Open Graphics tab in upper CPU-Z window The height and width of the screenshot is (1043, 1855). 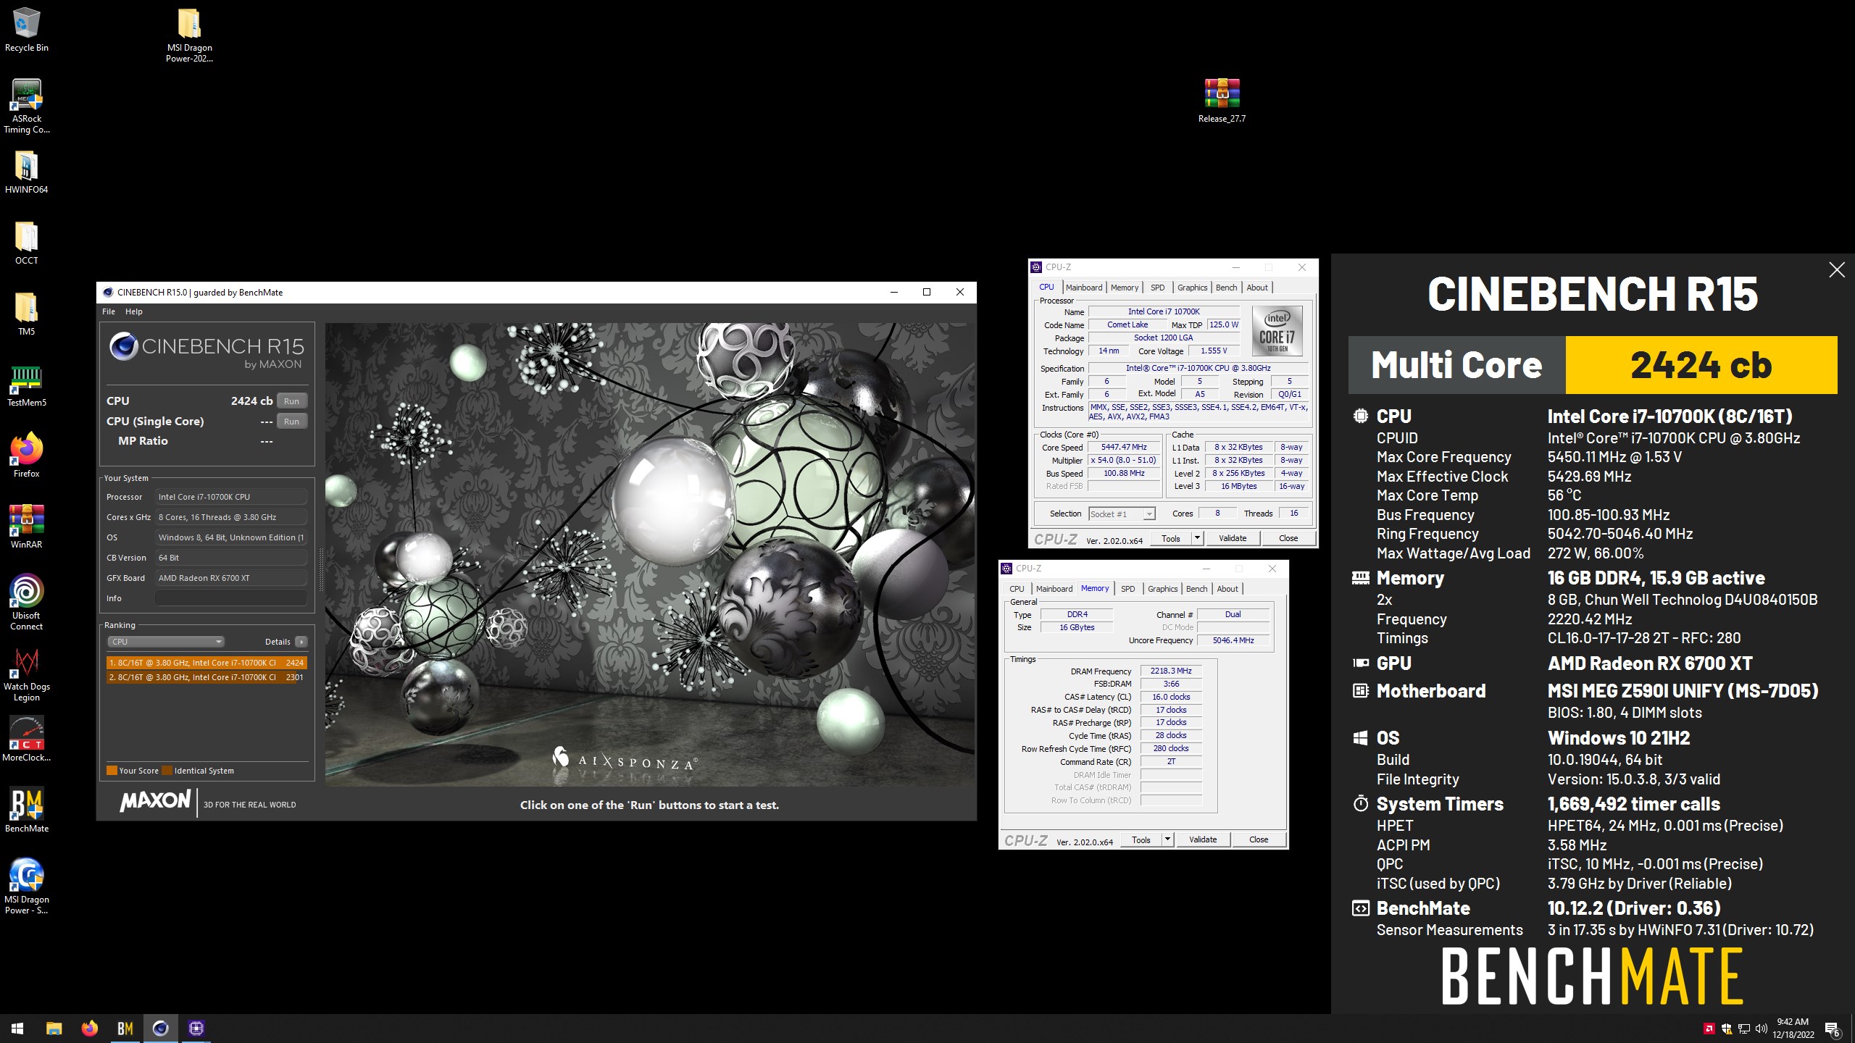click(1192, 288)
